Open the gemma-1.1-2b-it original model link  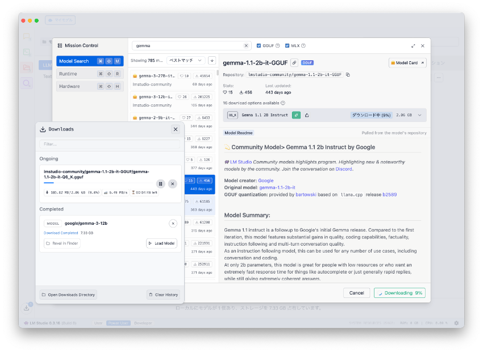(277, 188)
